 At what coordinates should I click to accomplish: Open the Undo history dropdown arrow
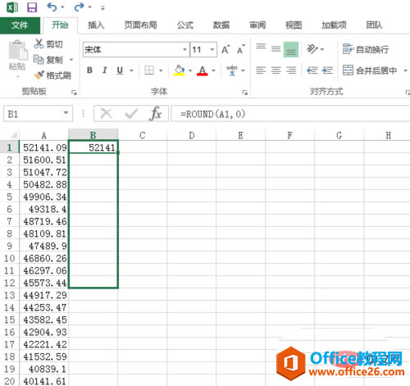click(62, 7)
